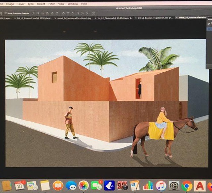Image resolution: width=212 pixels, height=193 pixels.
Task: Close the U4_L2_Cielo.psd tab
Action: tap(96, 18)
